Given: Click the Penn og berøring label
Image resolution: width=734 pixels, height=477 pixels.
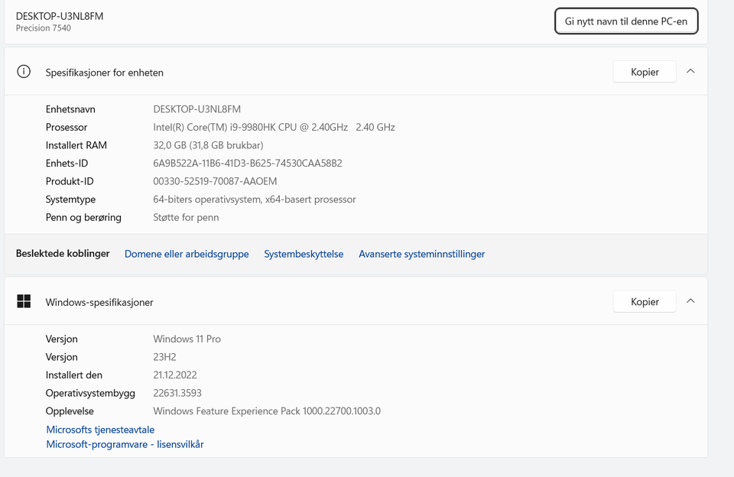Looking at the screenshot, I should click(83, 217).
